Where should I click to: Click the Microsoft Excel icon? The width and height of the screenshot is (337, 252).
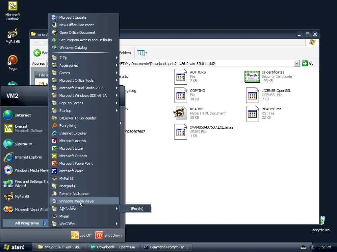point(54,148)
